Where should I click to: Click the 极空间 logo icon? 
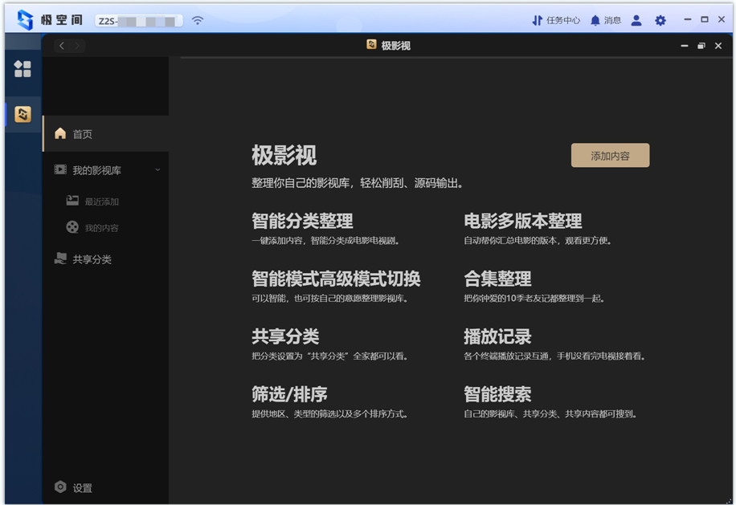point(25,20)
